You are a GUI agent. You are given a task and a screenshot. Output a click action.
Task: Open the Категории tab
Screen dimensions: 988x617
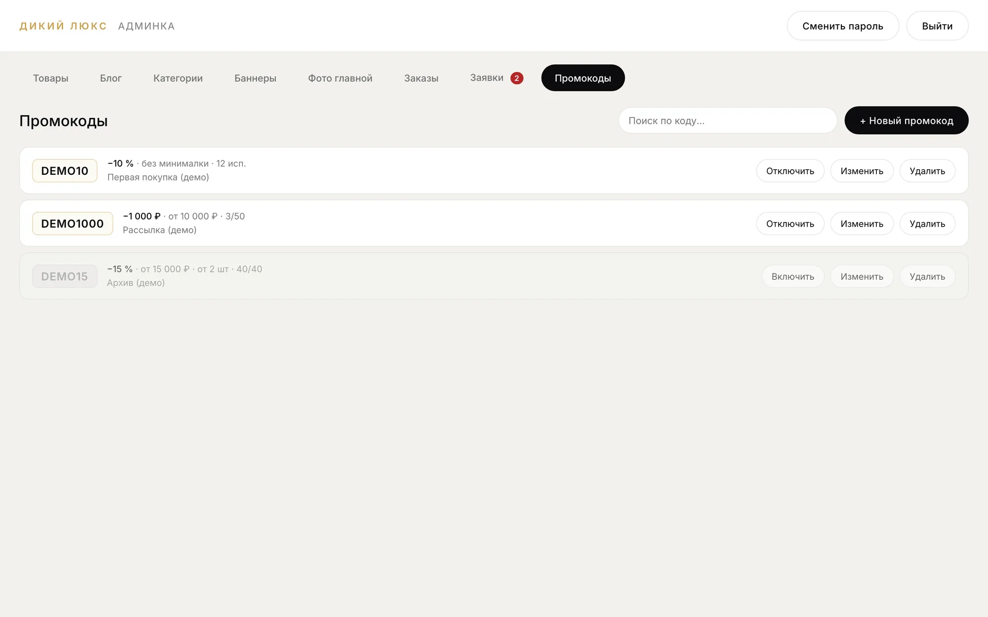click(178, 78)
